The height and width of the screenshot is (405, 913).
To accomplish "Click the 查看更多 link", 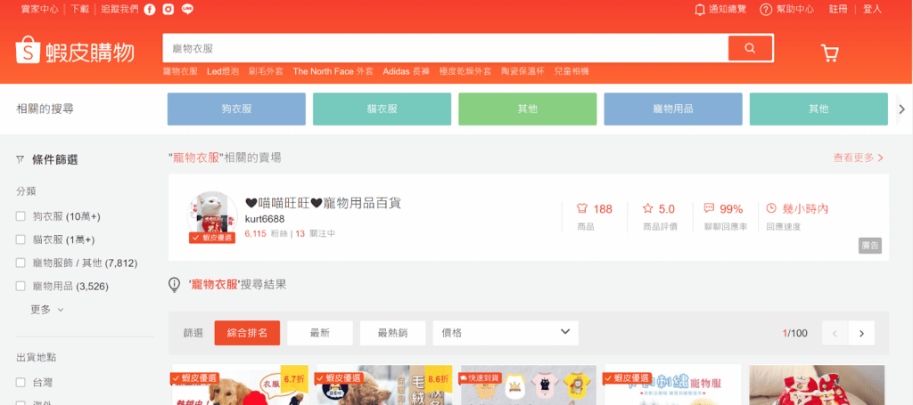I will (858, 158).
